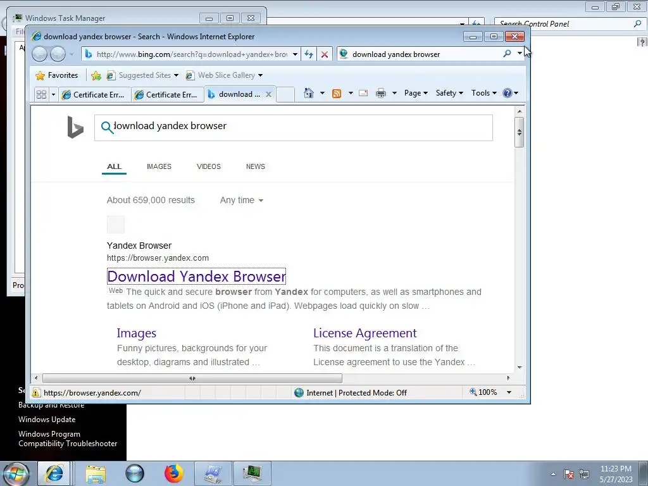Click the Refresh page icon

[x=309, y=54]
